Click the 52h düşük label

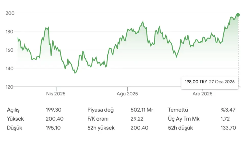click(x=180, y=128)
